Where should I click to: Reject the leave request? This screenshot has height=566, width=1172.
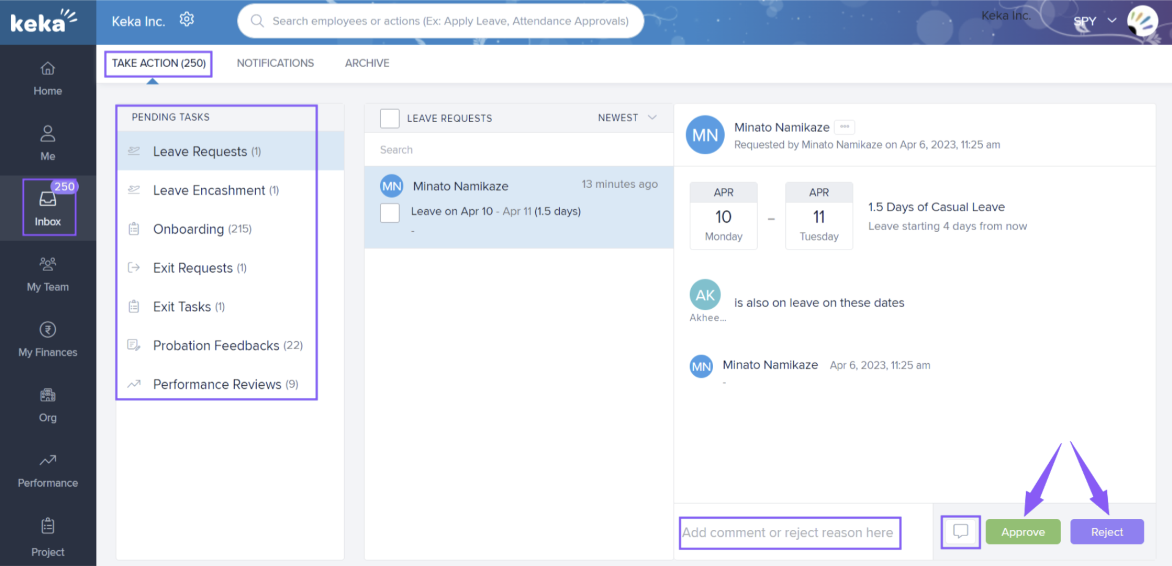pyautogui.click(x=1106, y=531)
